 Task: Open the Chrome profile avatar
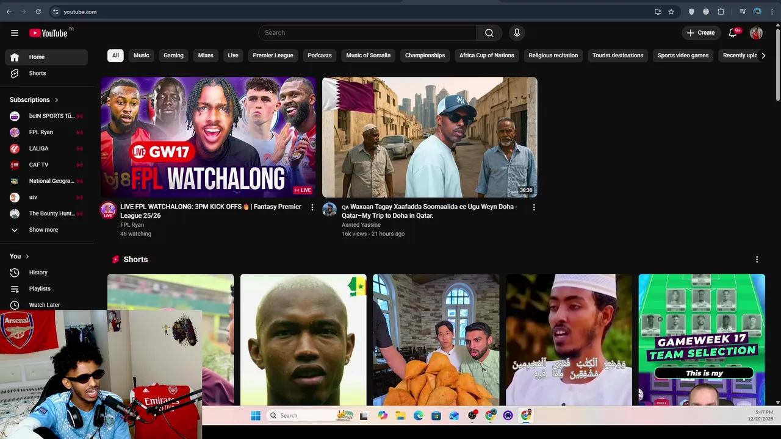click(757, 12)
